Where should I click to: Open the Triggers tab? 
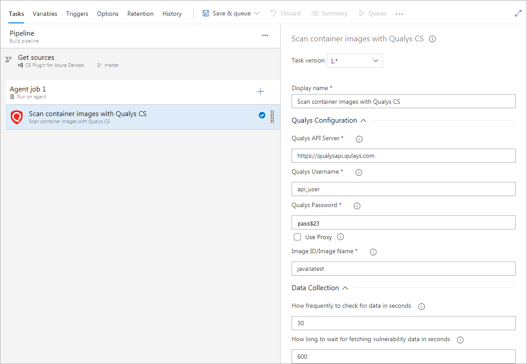(77, 14)
